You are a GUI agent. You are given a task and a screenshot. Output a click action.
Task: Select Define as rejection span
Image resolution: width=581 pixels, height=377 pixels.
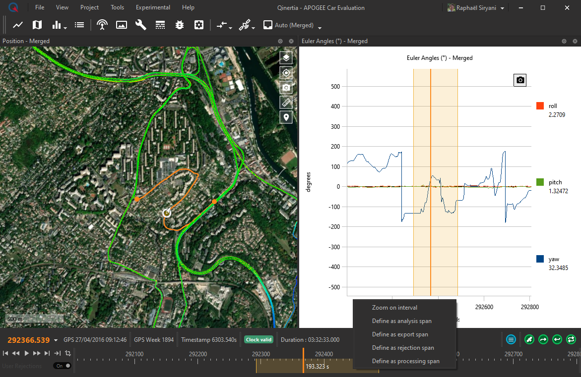point(403,348)
